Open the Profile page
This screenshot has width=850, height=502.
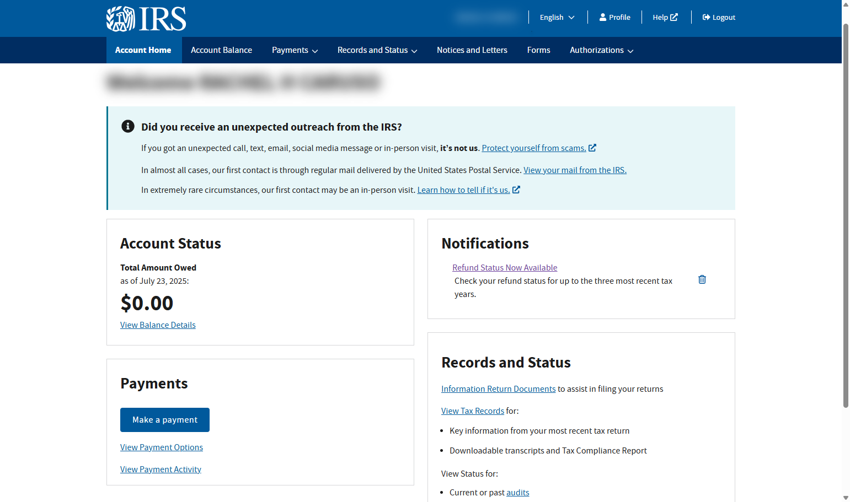[x=614, y=17]
